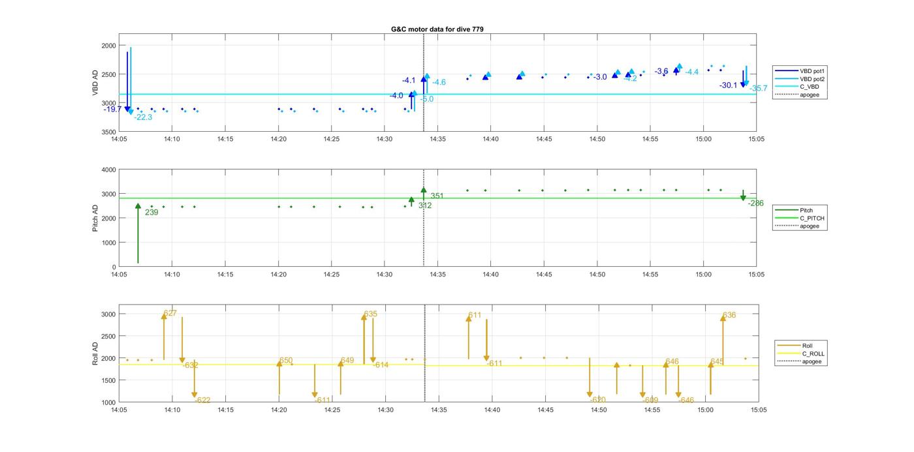
Task: Click the title "G&C motor data for dive 779"
Action: coord(437,29)
